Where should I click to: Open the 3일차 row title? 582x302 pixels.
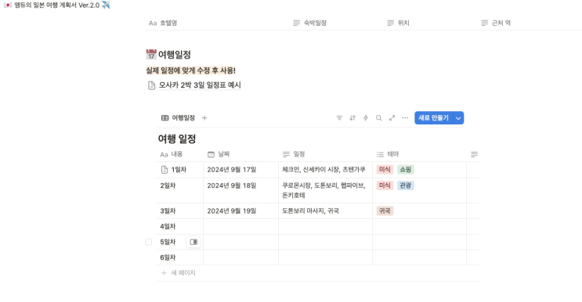point(168,210)
